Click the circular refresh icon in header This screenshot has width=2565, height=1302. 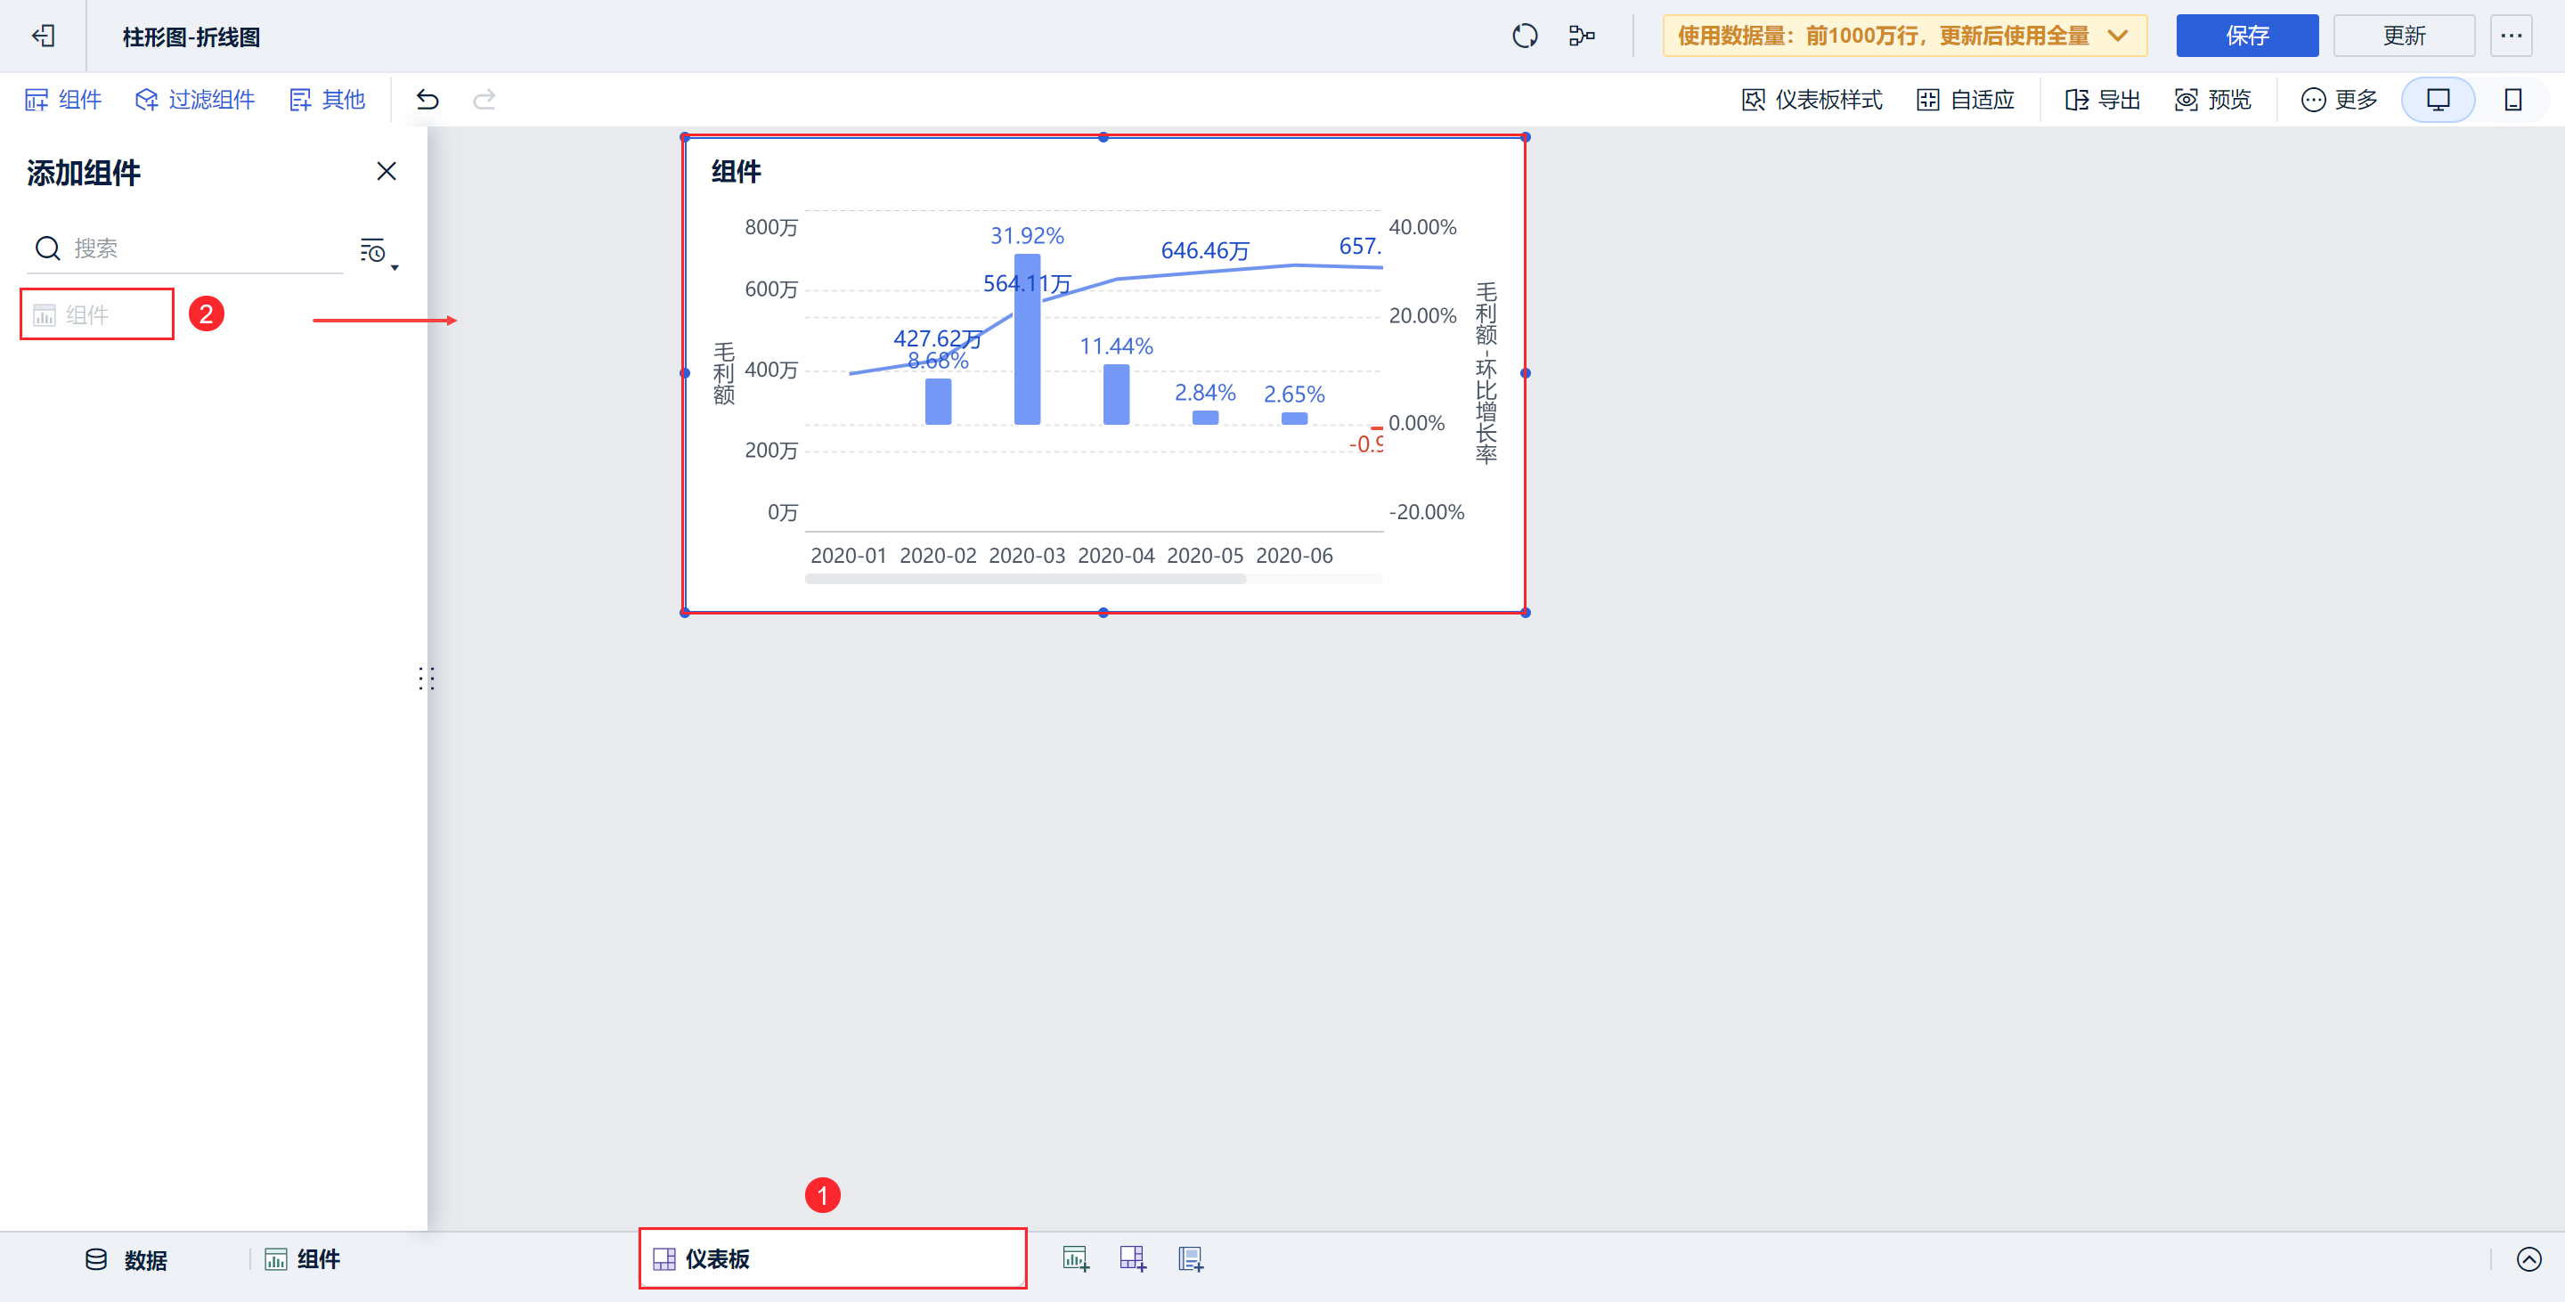pyautogui.click(x=1525, y=37)
